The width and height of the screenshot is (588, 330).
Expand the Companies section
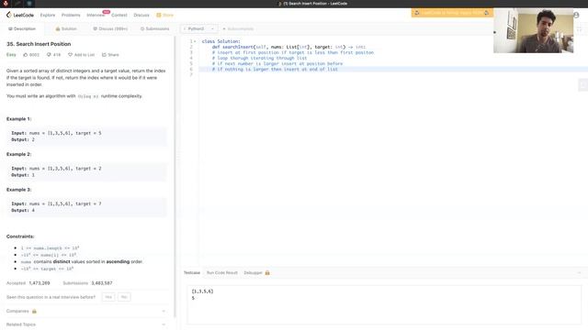86,312
